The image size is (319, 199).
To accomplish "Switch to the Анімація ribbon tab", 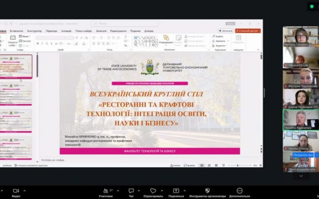I will 66,31.
